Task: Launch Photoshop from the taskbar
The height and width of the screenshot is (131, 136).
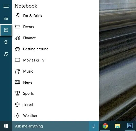Action: pyautogui.click(x=130, y=126)
